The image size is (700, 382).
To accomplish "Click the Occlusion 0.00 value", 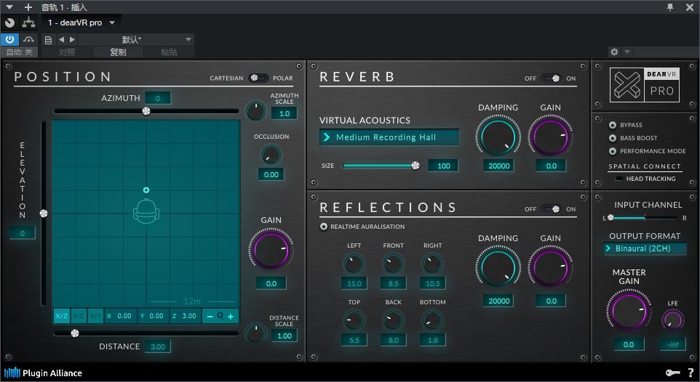I will (271, 174).
